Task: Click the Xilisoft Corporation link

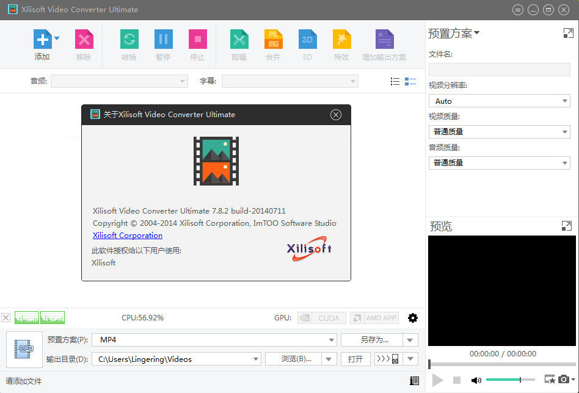Action: [x=127, y=235]
